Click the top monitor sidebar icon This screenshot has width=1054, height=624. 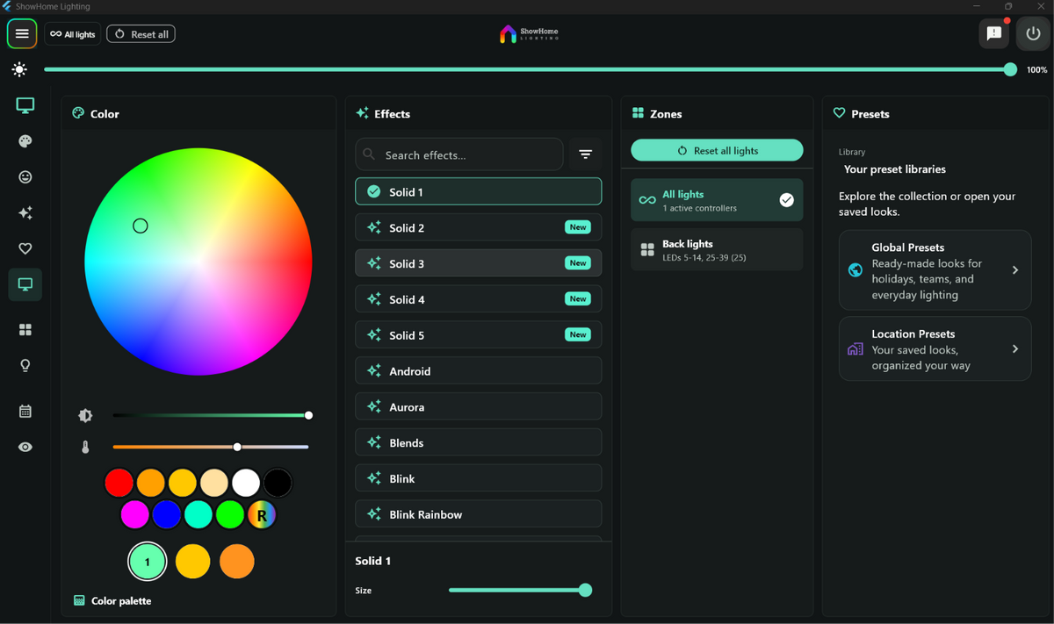(25, 105)
